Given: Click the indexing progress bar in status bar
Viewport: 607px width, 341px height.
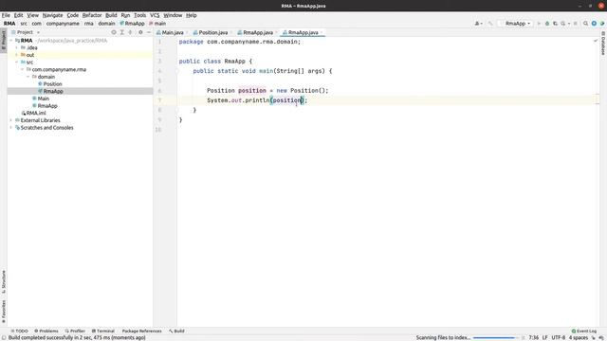Looking at the screenshot, I should (495, 338).
